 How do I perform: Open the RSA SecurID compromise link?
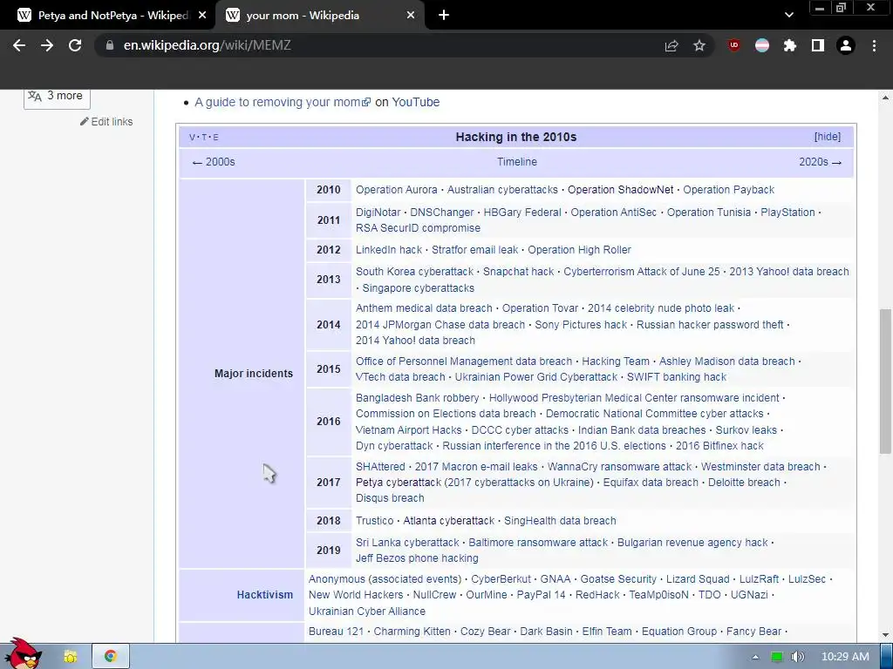pyautogui.click(x=418, y=228)
